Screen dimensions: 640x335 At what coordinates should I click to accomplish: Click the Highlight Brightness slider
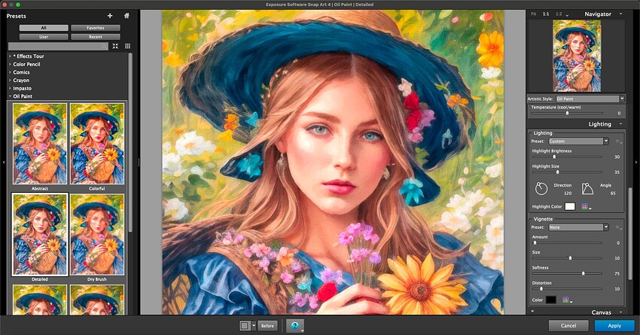pyautogui.click(x=567, y=157)
